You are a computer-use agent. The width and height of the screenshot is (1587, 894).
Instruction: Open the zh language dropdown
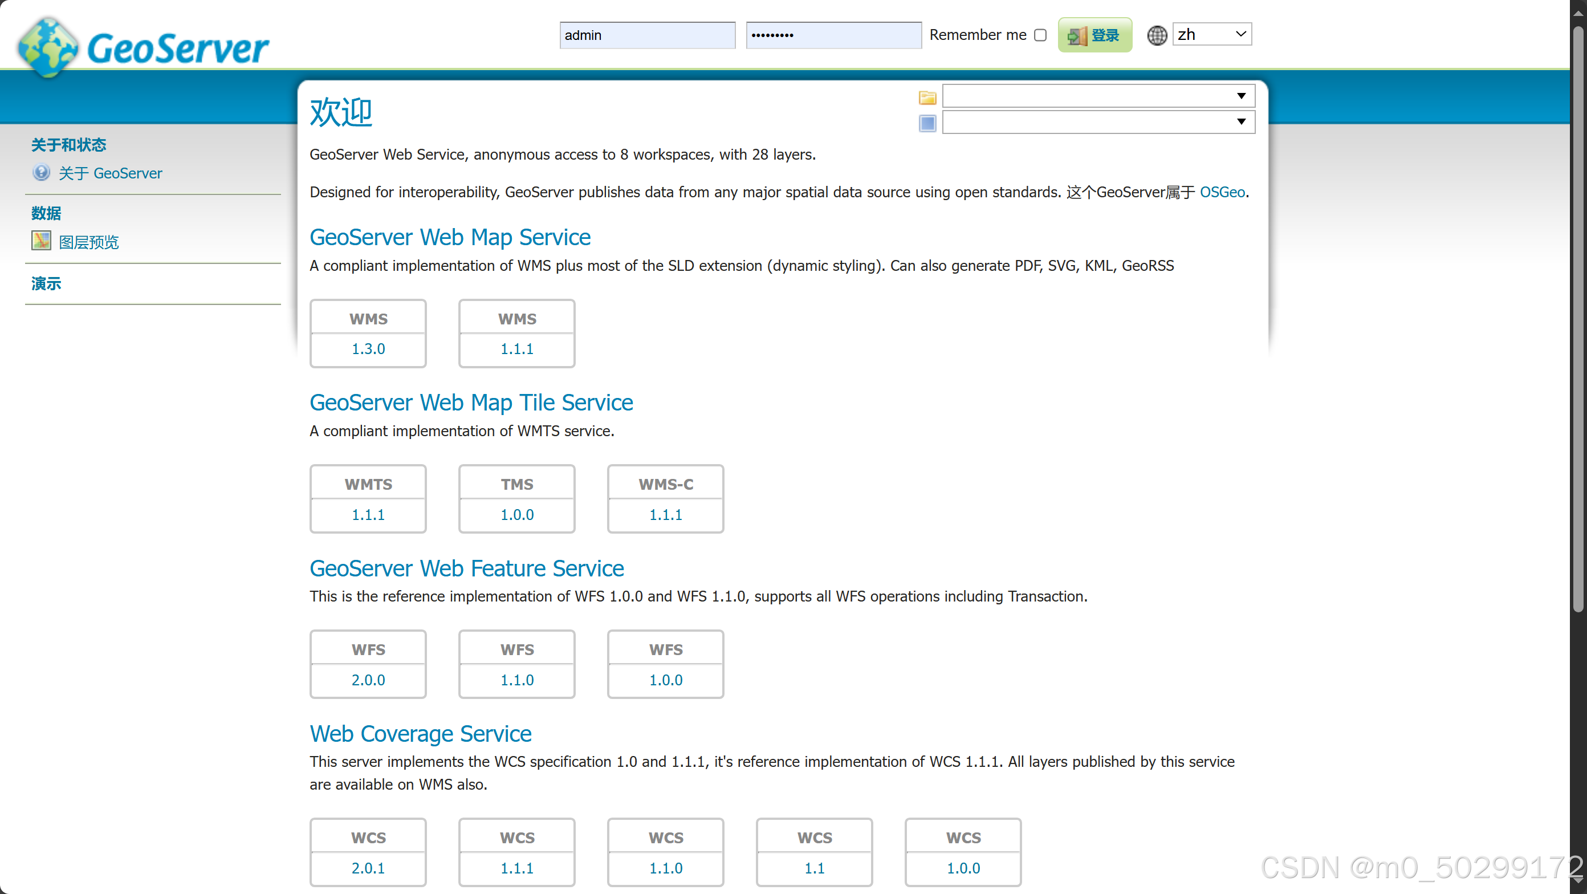point(1212,35)
